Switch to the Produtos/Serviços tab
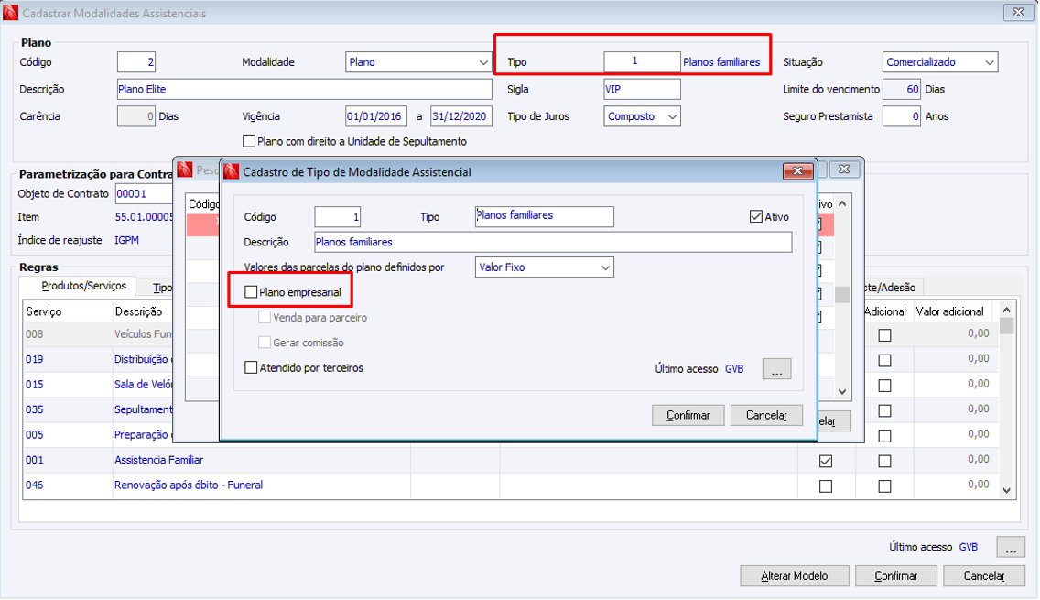Viewport: 1040px width, 600px height. (x=83, y=286)
